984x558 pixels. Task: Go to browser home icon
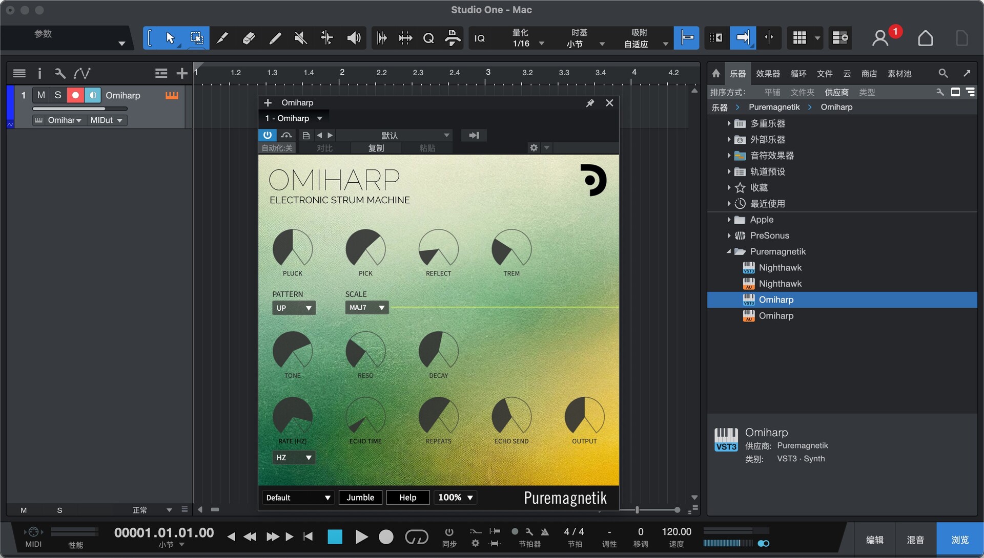coord(716,73)
